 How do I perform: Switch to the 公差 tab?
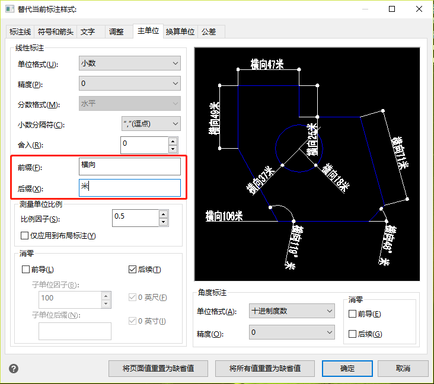pos(211,32)
